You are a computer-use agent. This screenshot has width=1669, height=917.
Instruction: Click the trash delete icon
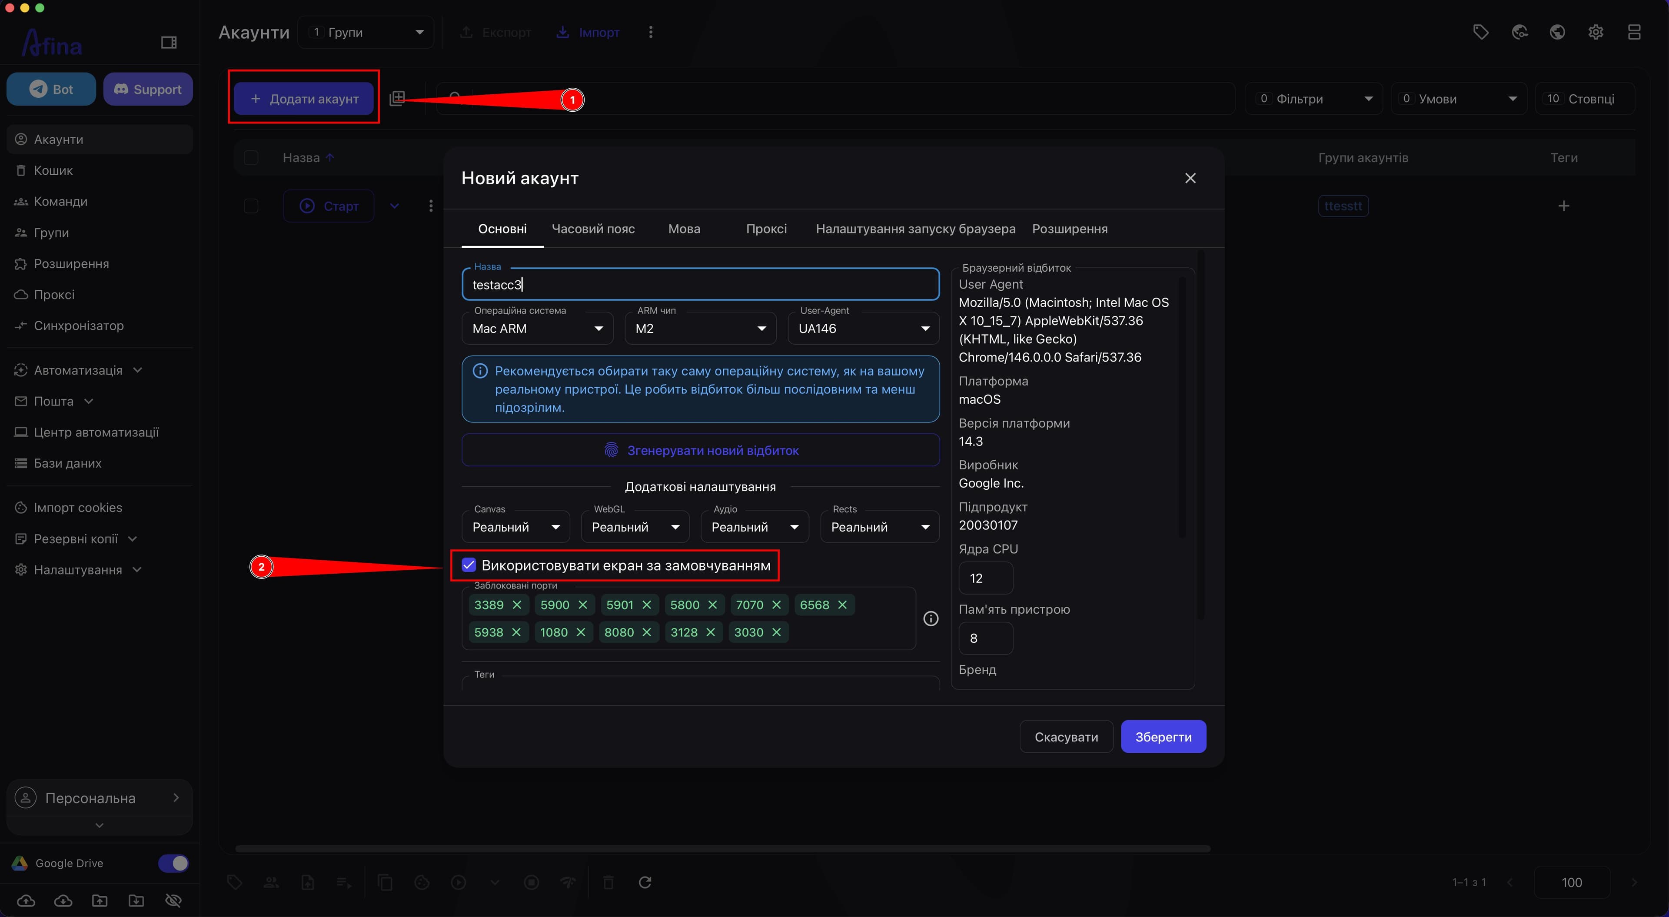pyautogui.click(x=608, y=882)
